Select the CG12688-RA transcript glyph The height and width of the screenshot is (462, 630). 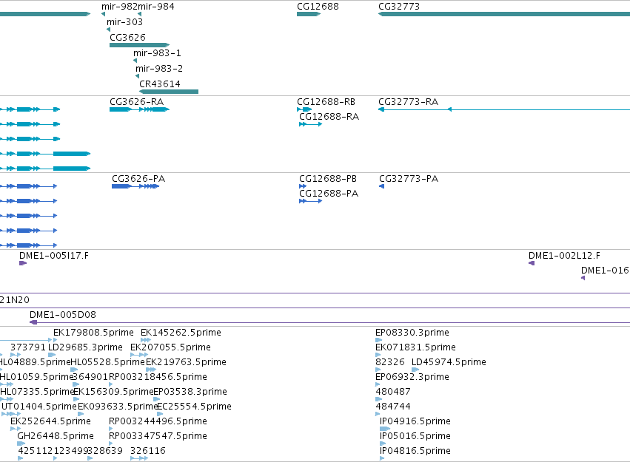click(x=311, y=124)
